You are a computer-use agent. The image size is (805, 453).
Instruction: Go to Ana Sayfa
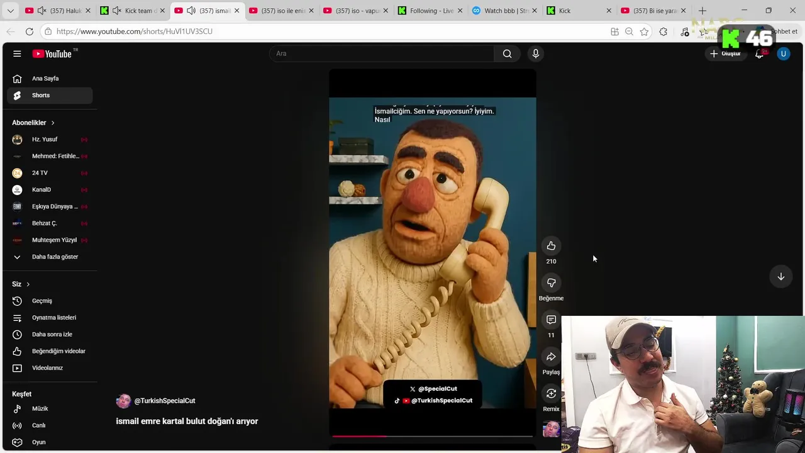[x=50, y=79]
